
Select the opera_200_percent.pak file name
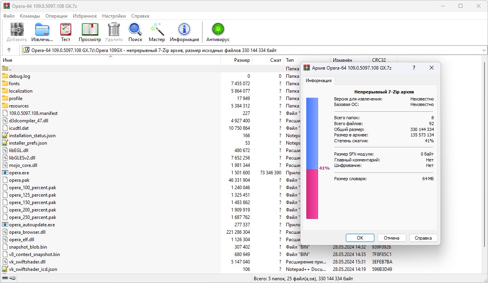[x=33, y=210]
